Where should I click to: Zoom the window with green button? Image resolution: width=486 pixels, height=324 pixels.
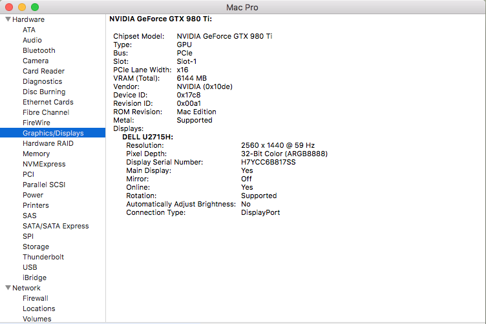35,7
